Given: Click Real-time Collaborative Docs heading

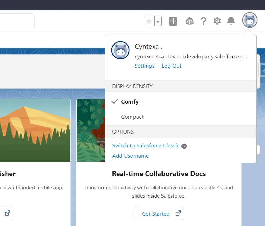Looking at the screenshot, I should point(159,174).
